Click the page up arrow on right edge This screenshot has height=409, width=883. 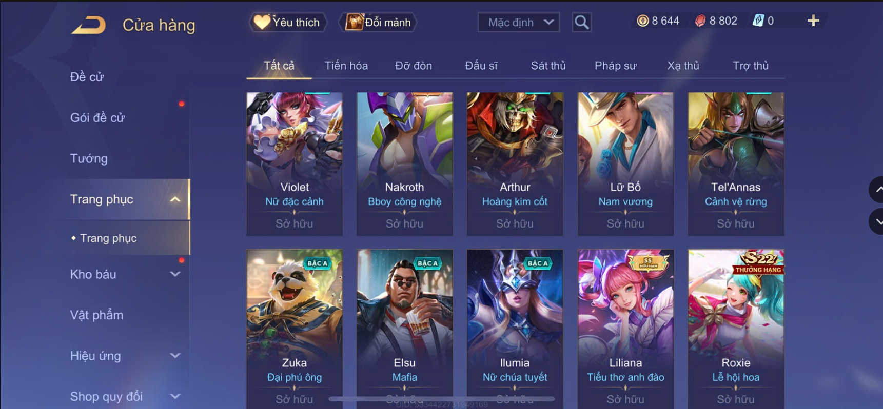pyautogui.click(x=877, y=190)
